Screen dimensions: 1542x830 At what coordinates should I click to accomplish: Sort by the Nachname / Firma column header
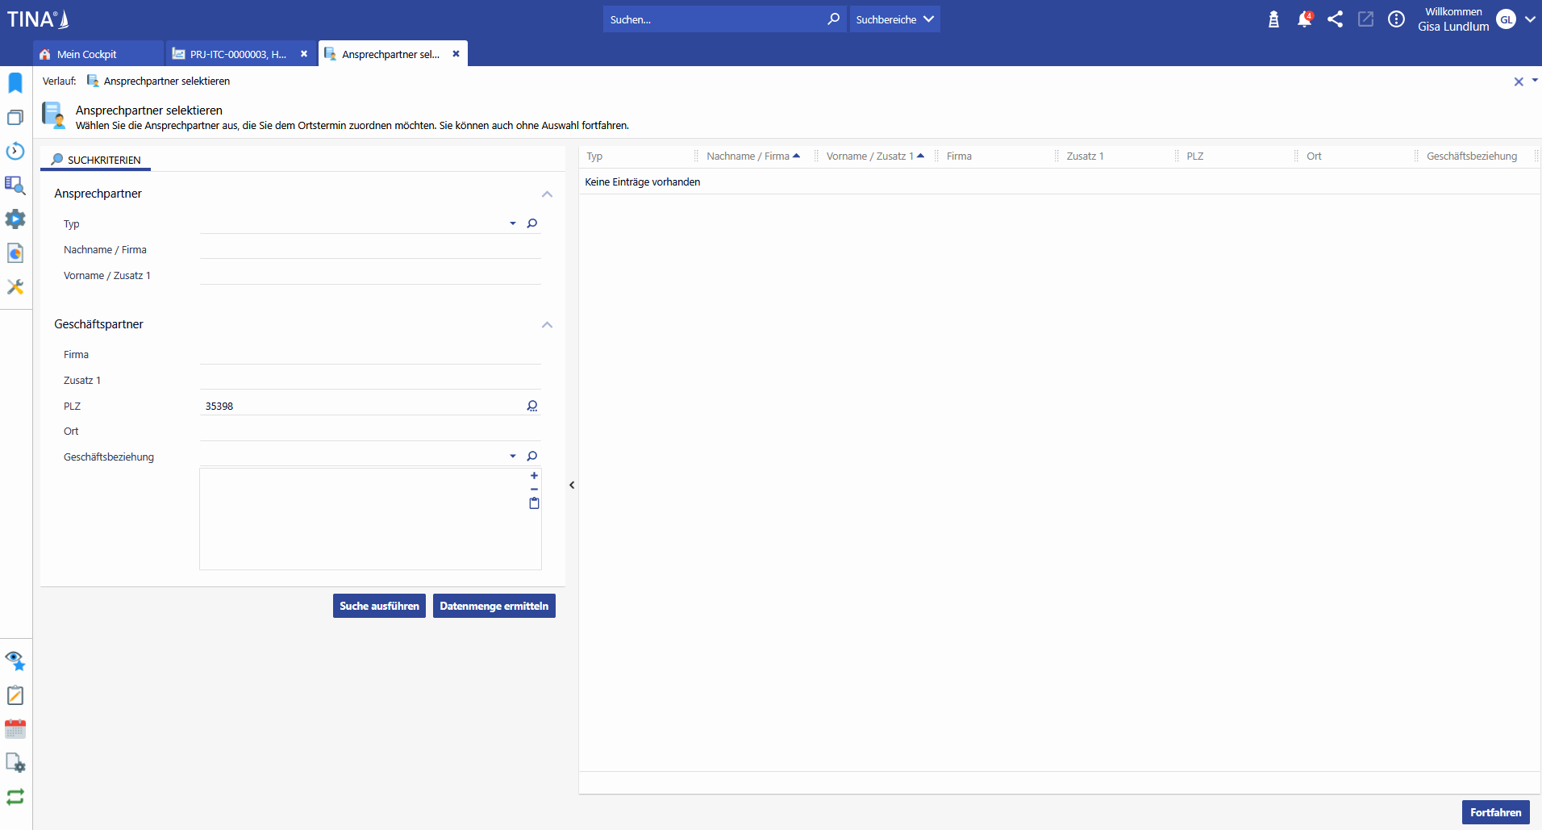point(748,156)
